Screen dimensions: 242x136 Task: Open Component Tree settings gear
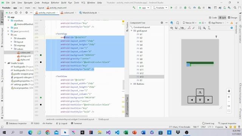coord(162,23)
